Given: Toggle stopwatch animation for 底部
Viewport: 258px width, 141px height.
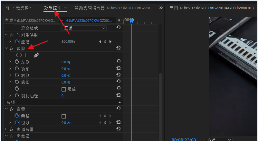Looking at the screenshot, I should [17, 82].
